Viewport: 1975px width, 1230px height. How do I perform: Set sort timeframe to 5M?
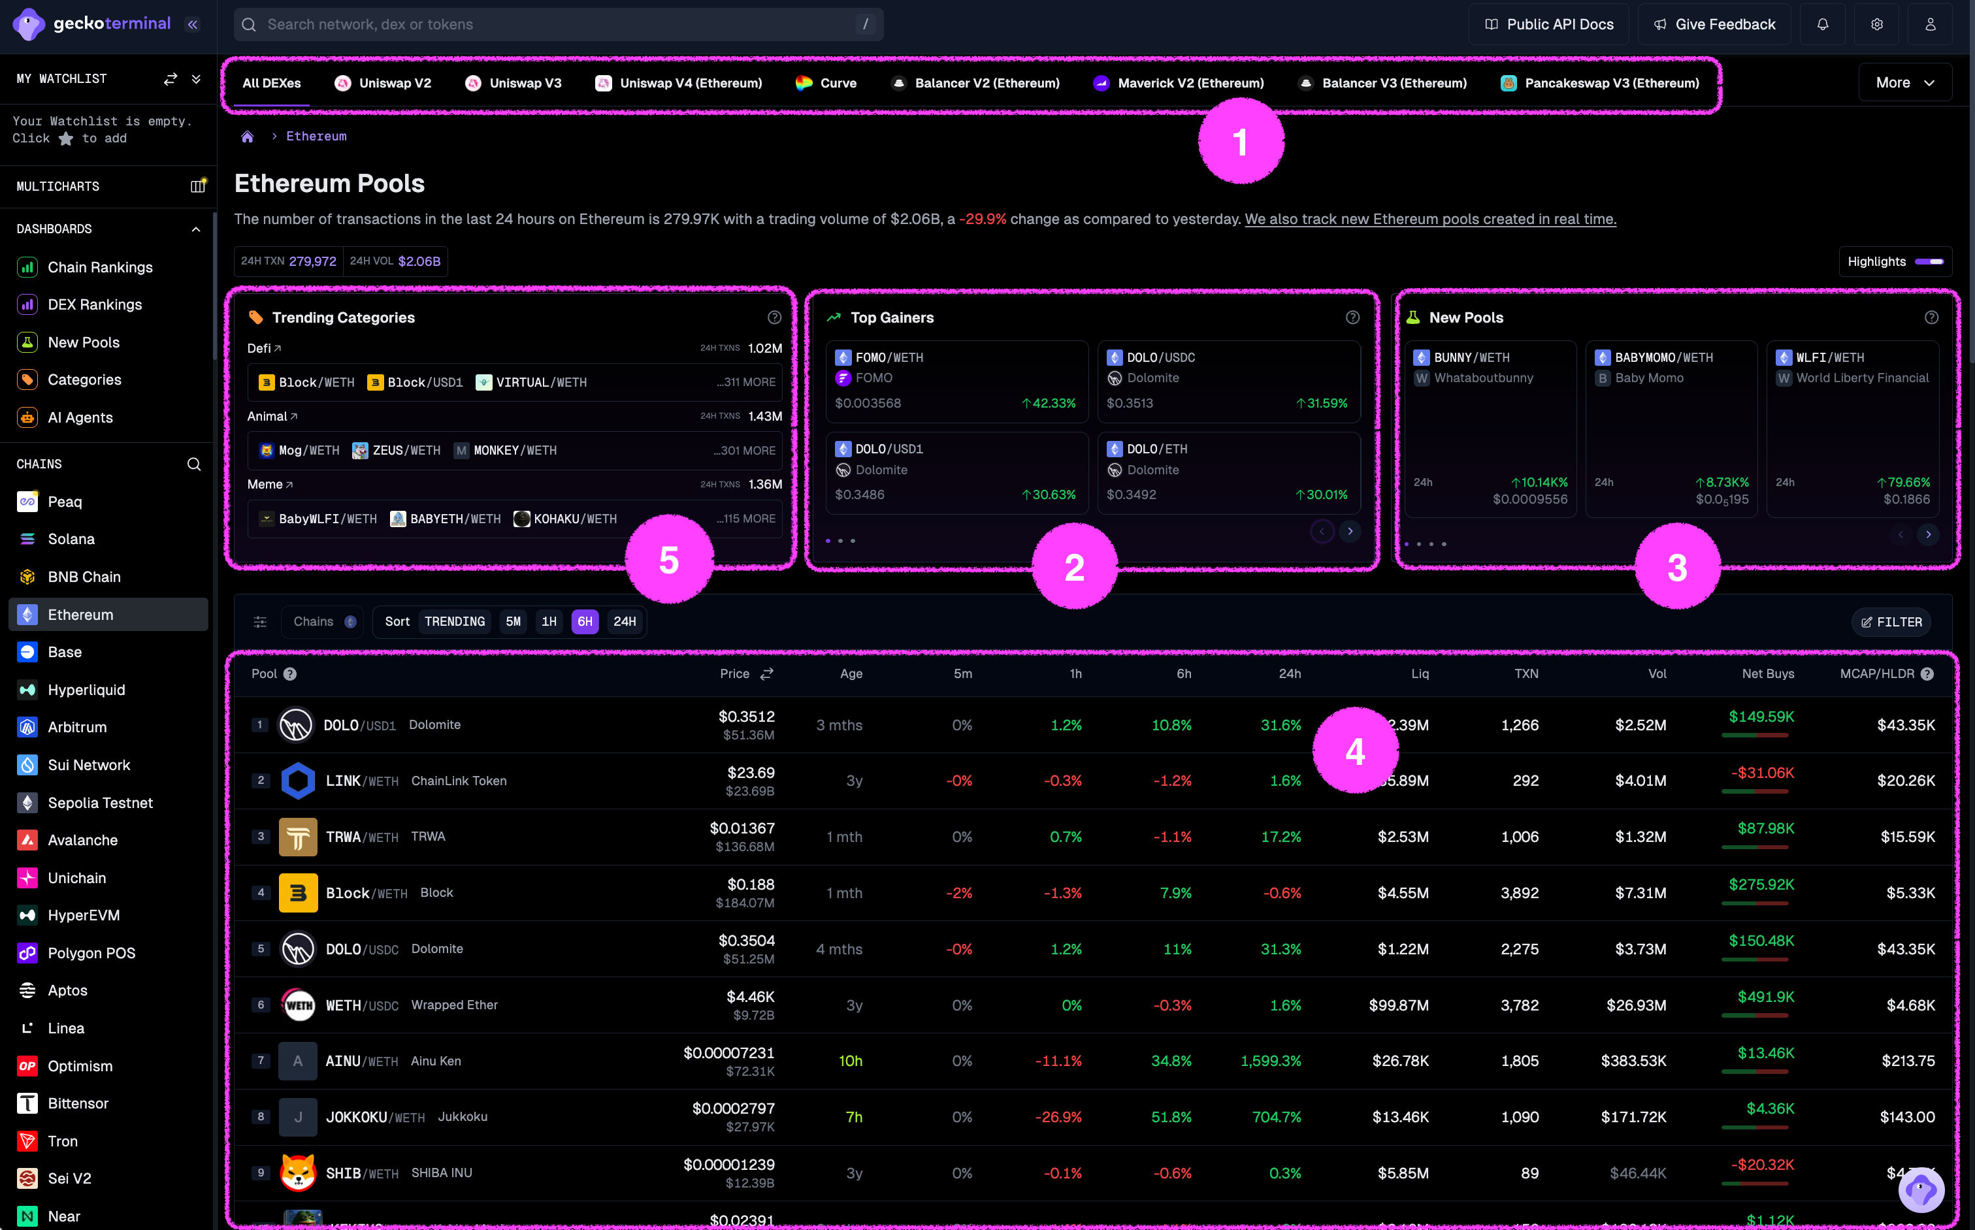pos(512,621)
